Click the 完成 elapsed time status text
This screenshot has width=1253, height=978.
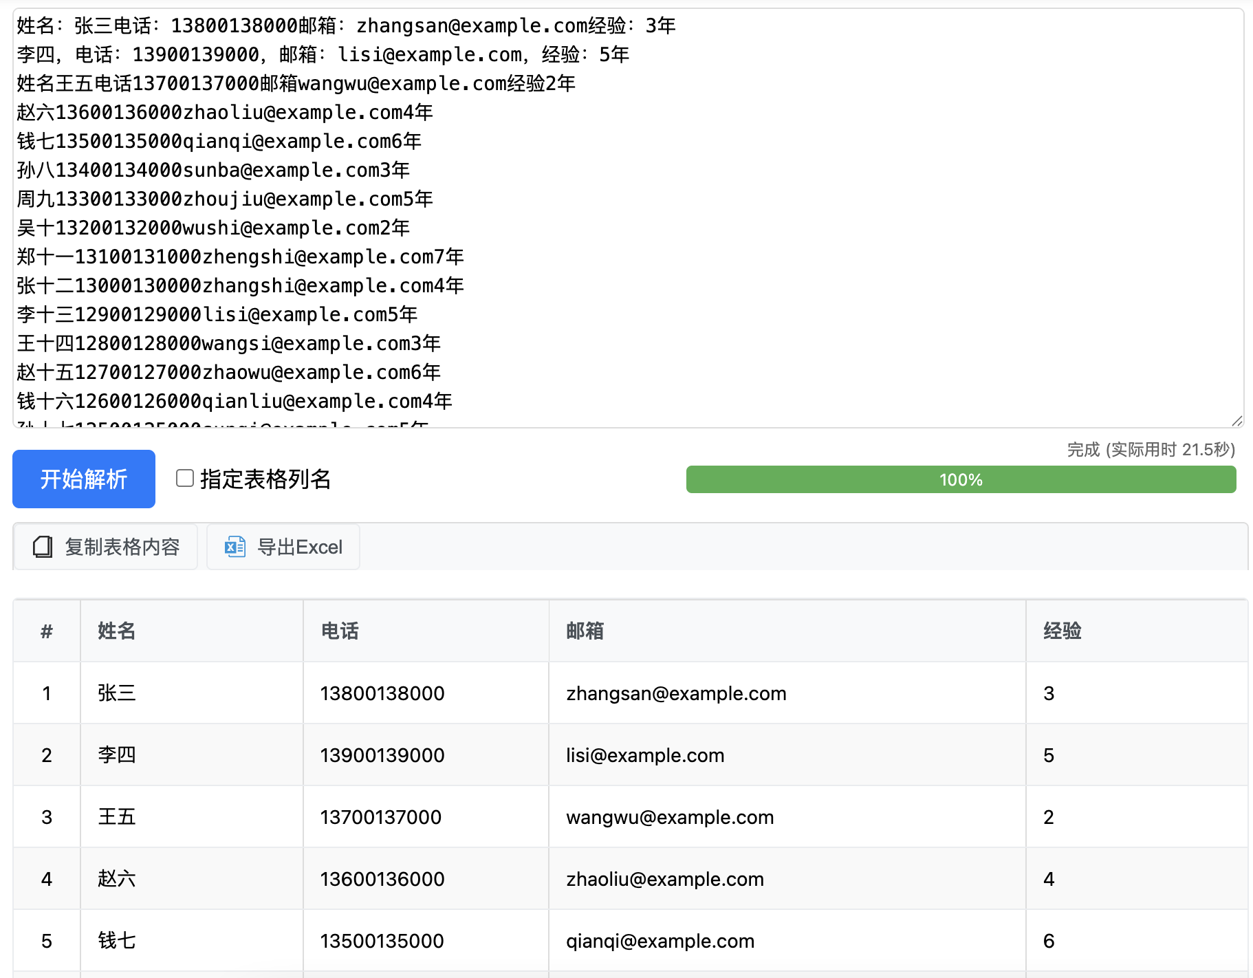pyautogui.click(x=1151, y=450)
